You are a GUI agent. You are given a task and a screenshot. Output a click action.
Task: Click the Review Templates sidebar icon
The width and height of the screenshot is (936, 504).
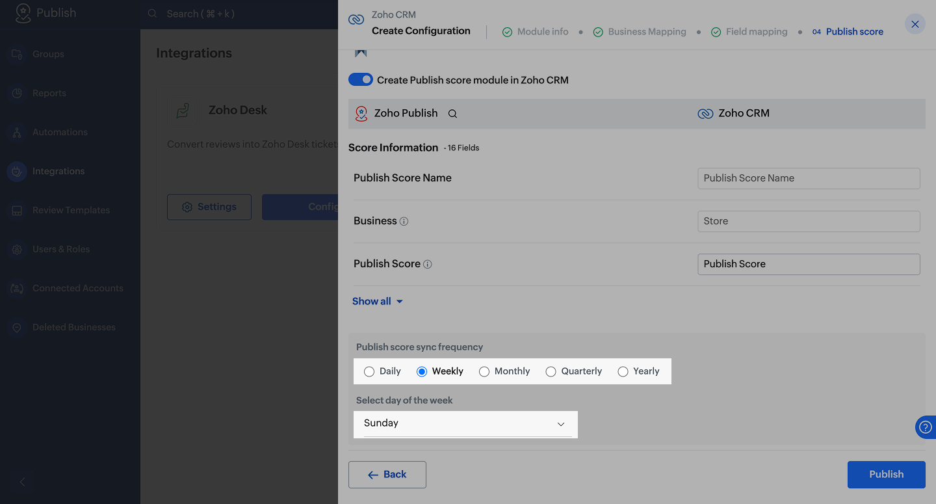(17, 210)
